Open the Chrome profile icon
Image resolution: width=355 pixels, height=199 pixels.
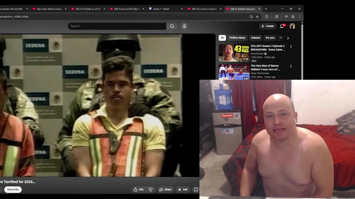click(x=293, y=17)
